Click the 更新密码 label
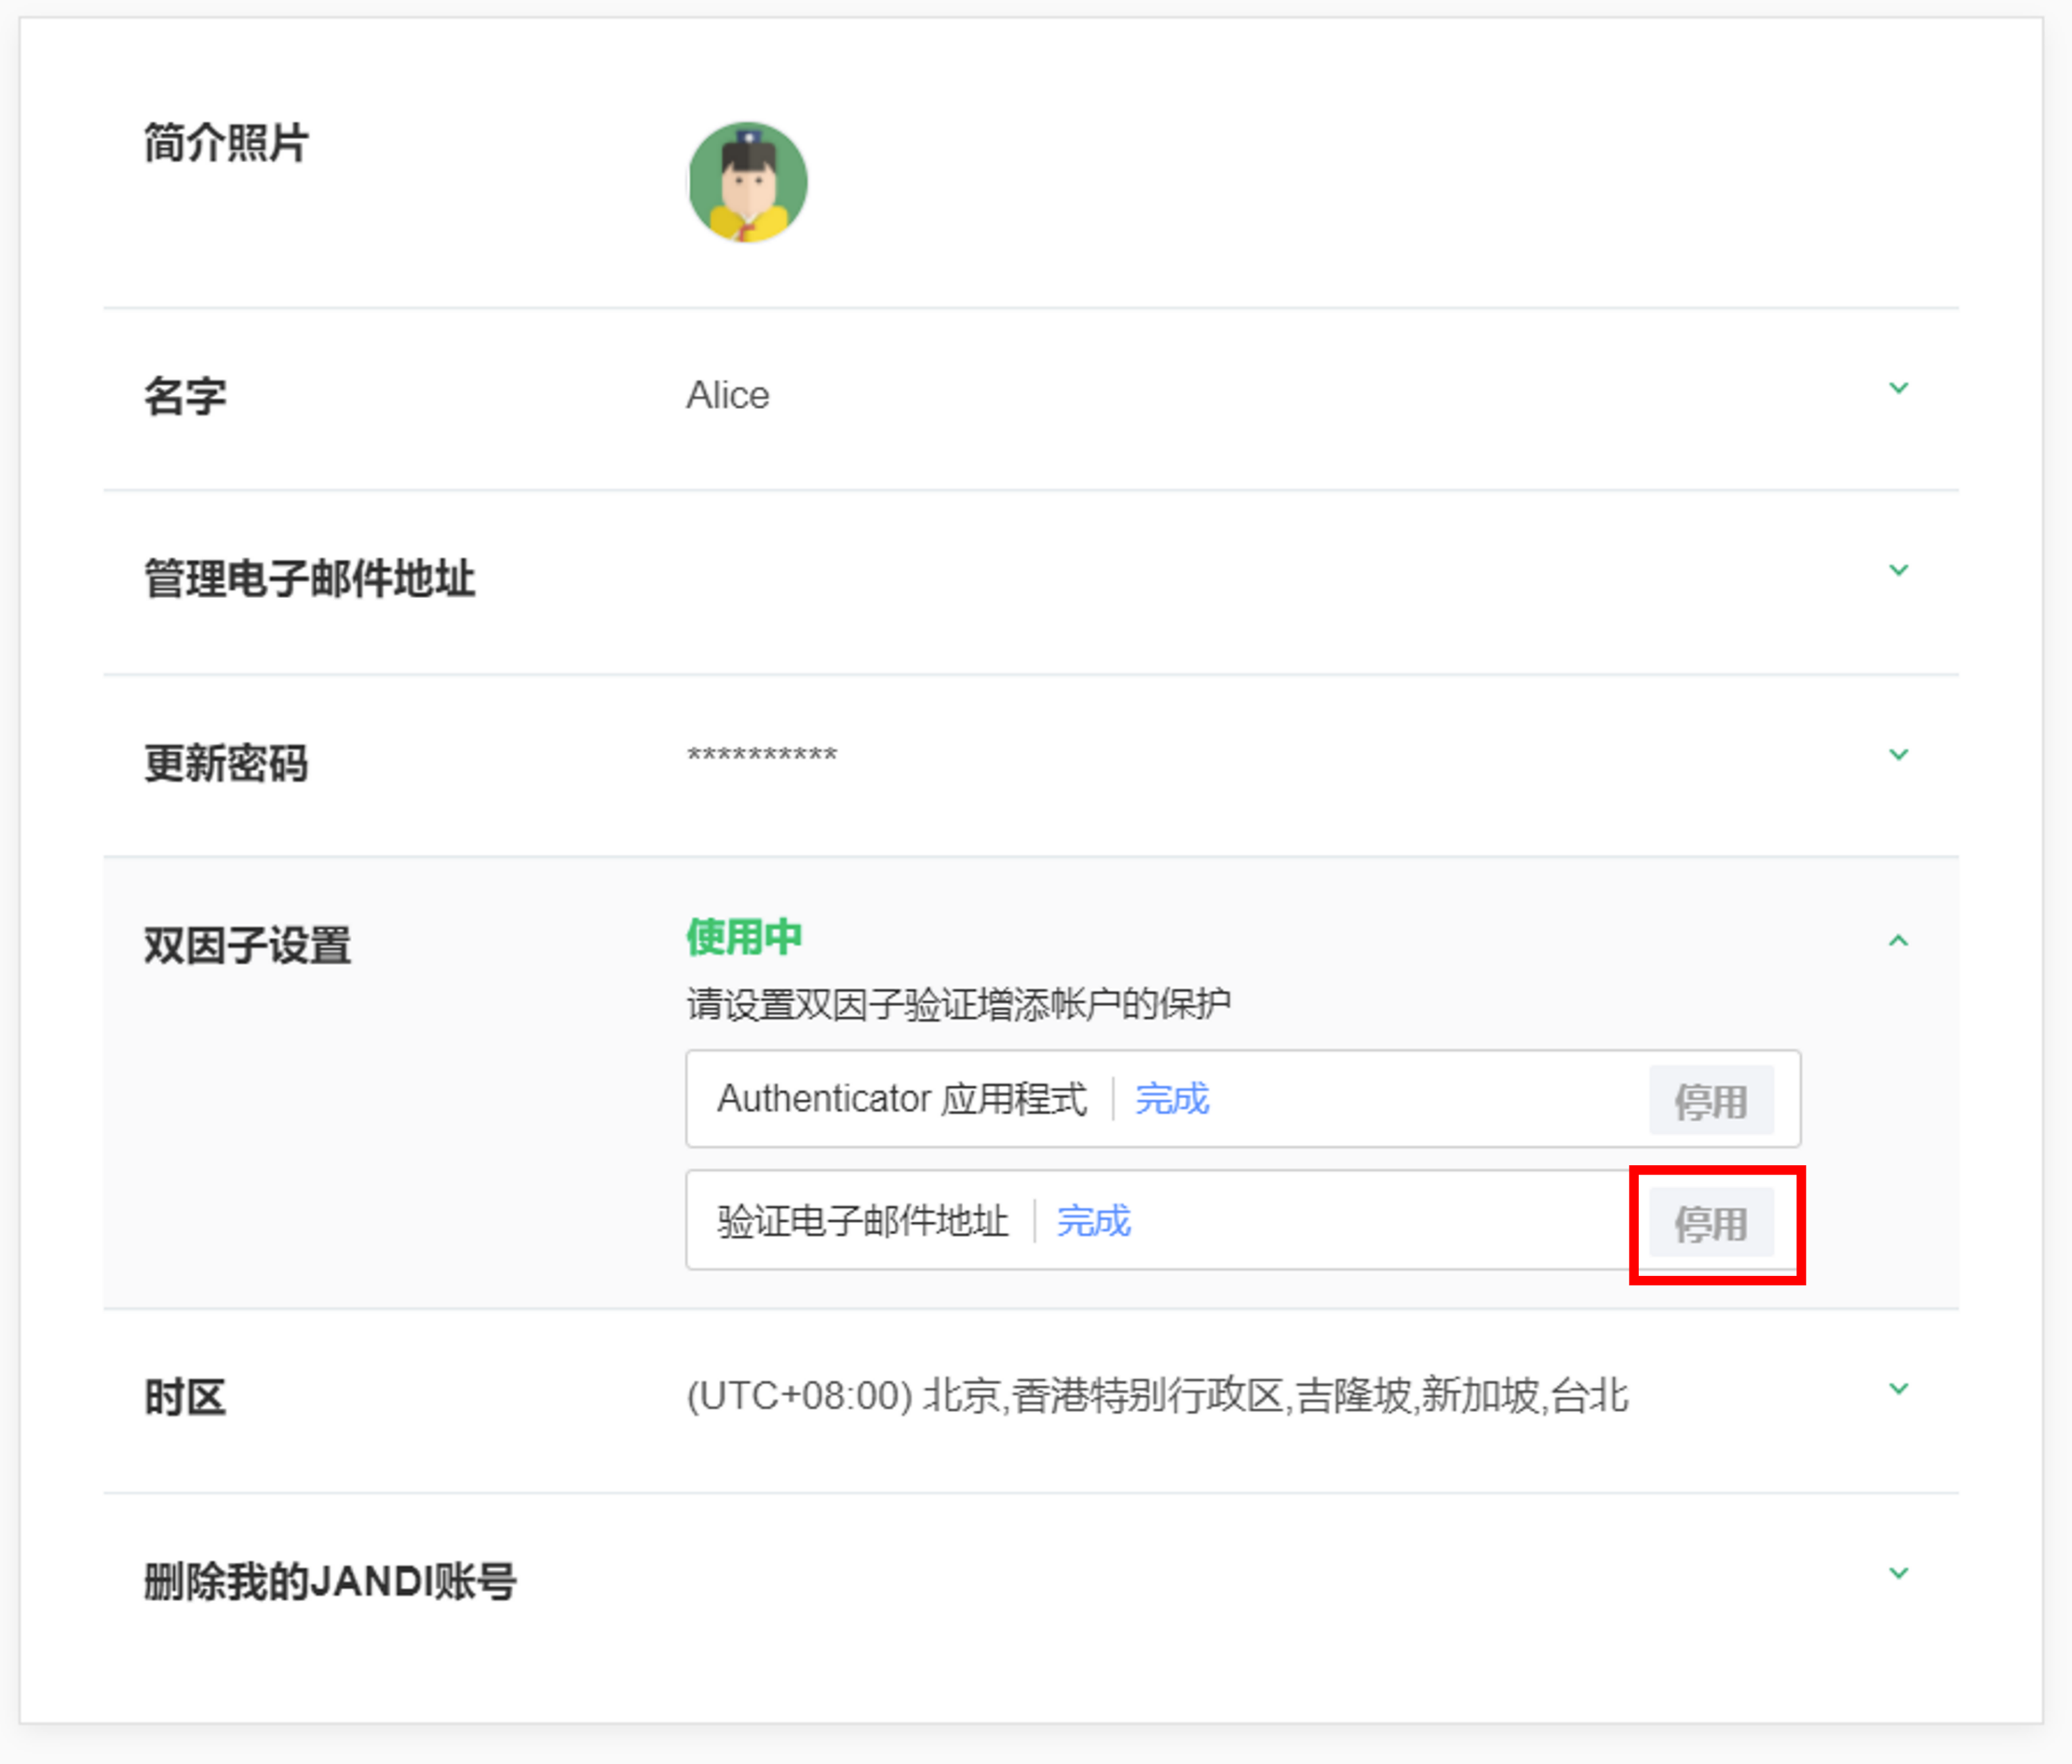2072x1764 pixels. (x=226, y=763)
